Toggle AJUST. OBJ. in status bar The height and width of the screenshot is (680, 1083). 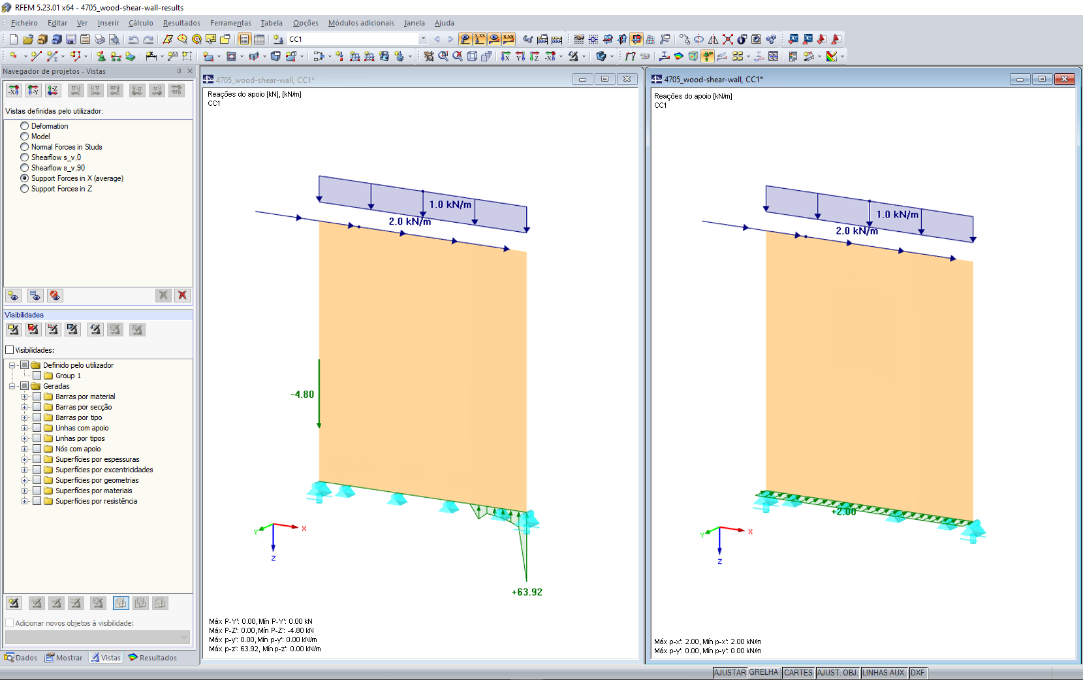tap(838, 673)
